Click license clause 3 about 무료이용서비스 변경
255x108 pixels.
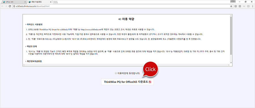(114, 39)
